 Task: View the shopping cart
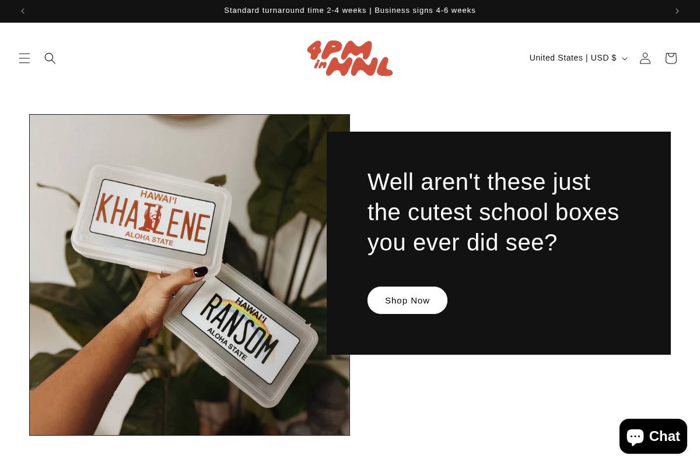coord(671,58)
